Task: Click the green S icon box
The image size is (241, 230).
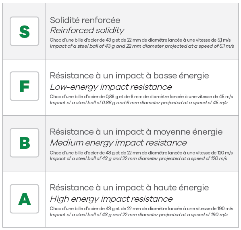Action: [25, 31]
